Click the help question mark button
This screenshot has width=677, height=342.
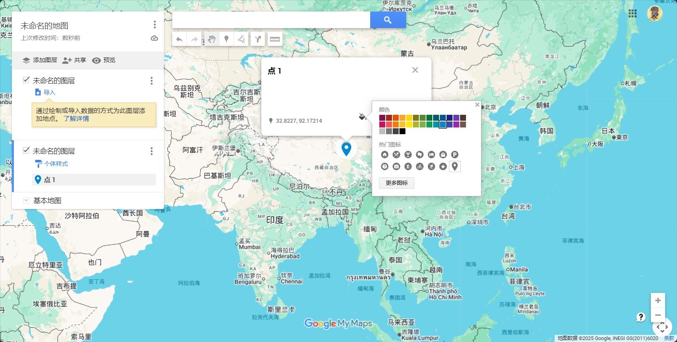pyautogui.click(x=641, y=317)
